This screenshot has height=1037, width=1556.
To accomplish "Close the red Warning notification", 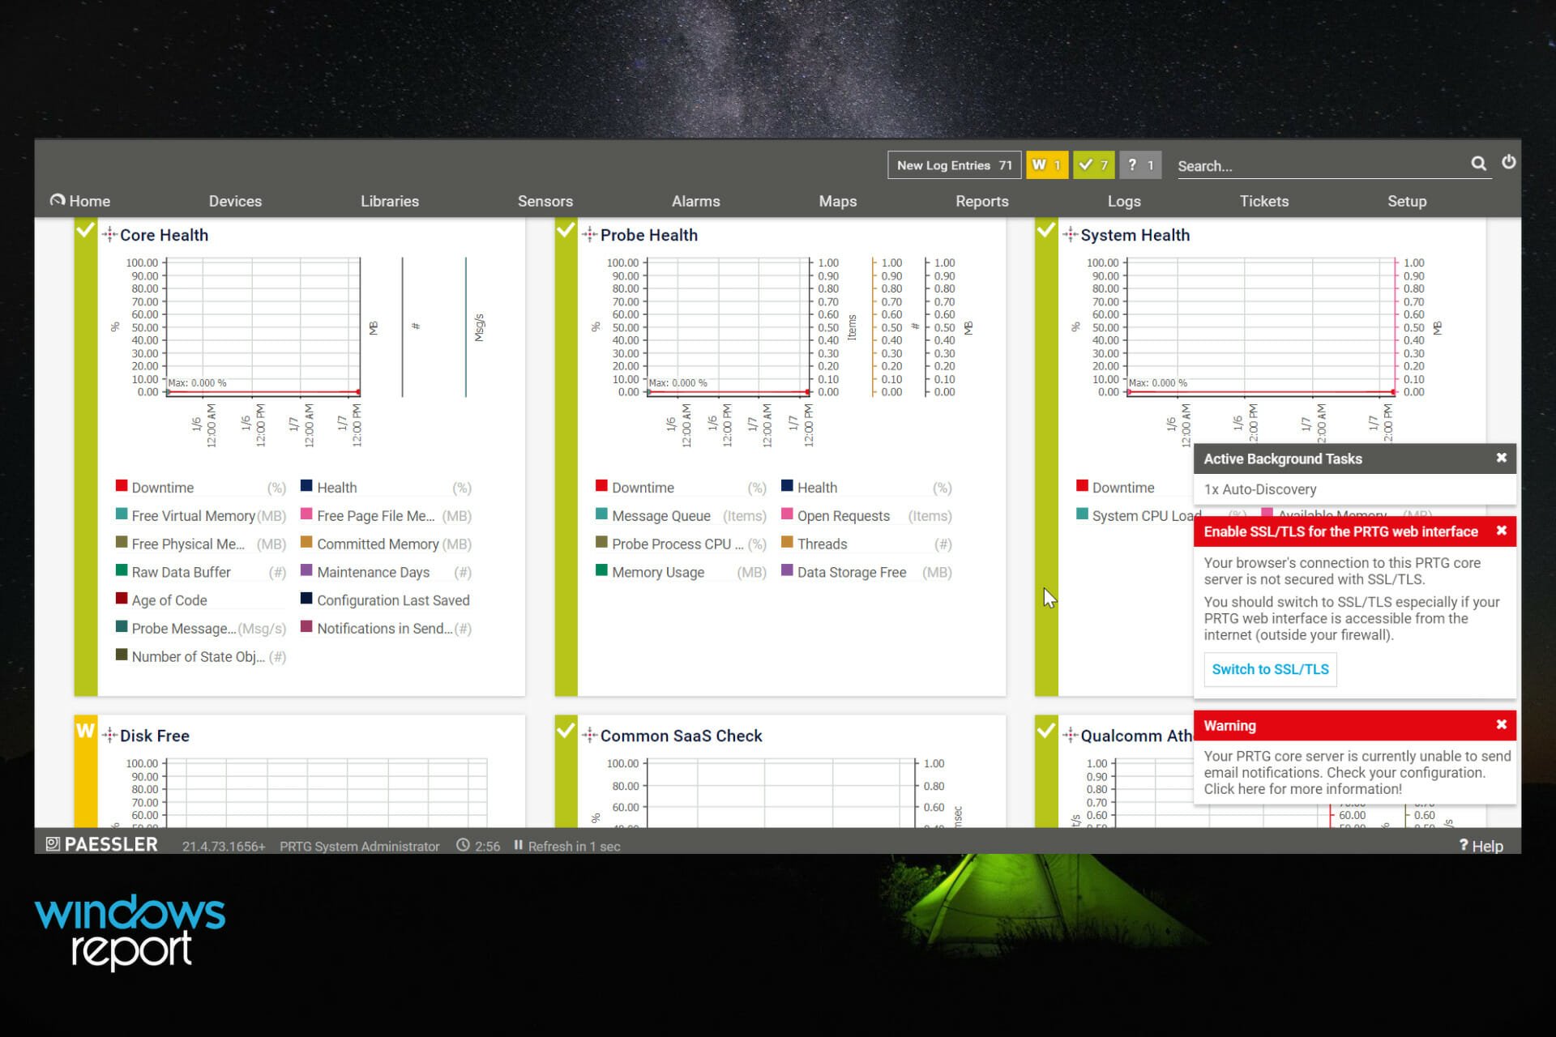I will pos(1501,724).
